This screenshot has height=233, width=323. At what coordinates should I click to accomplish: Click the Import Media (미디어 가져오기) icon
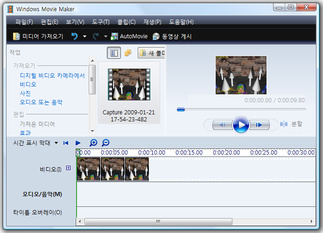click(x=17, y=36)
